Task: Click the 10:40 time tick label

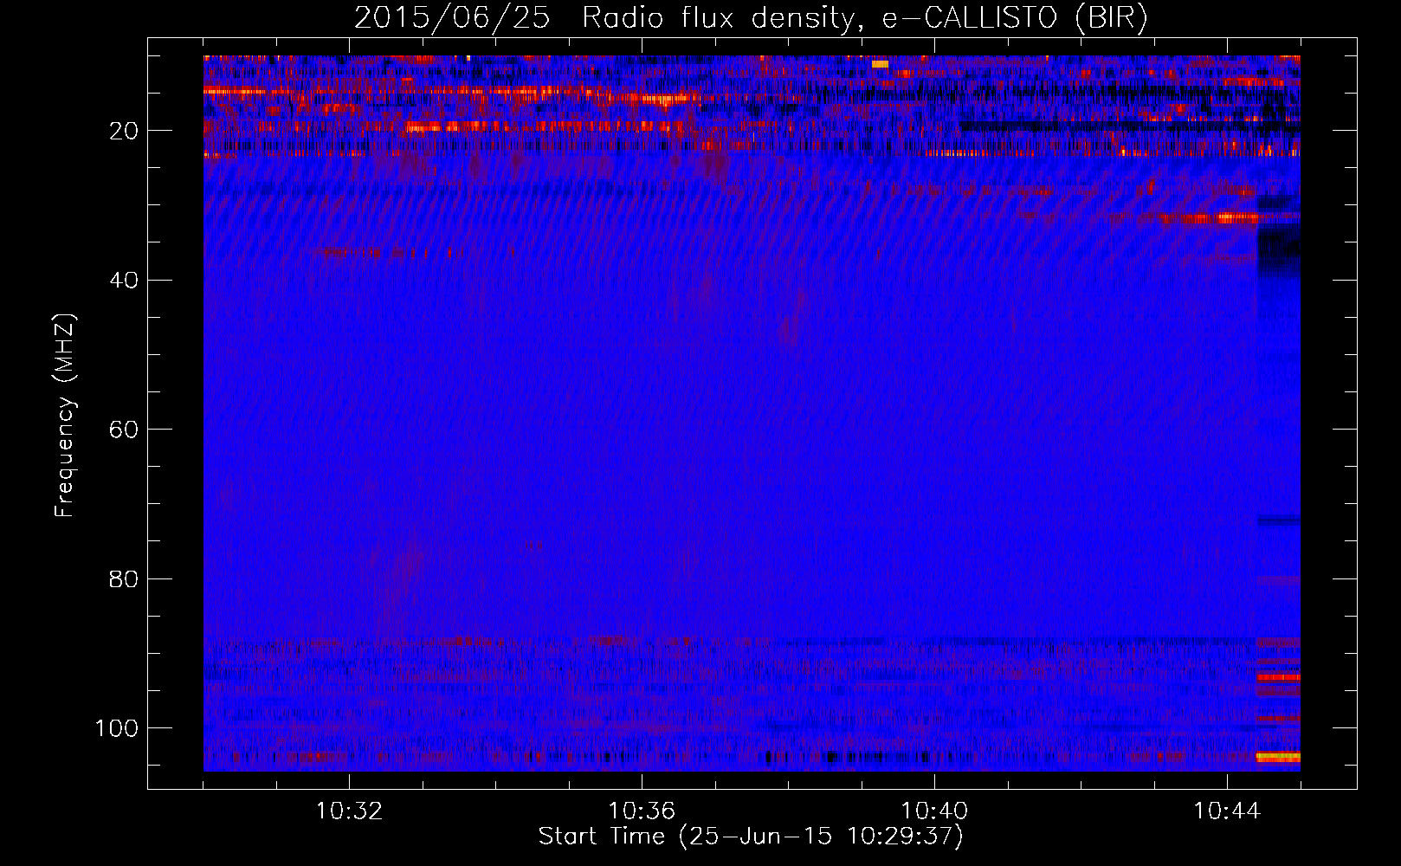Action: click(934, 811)
